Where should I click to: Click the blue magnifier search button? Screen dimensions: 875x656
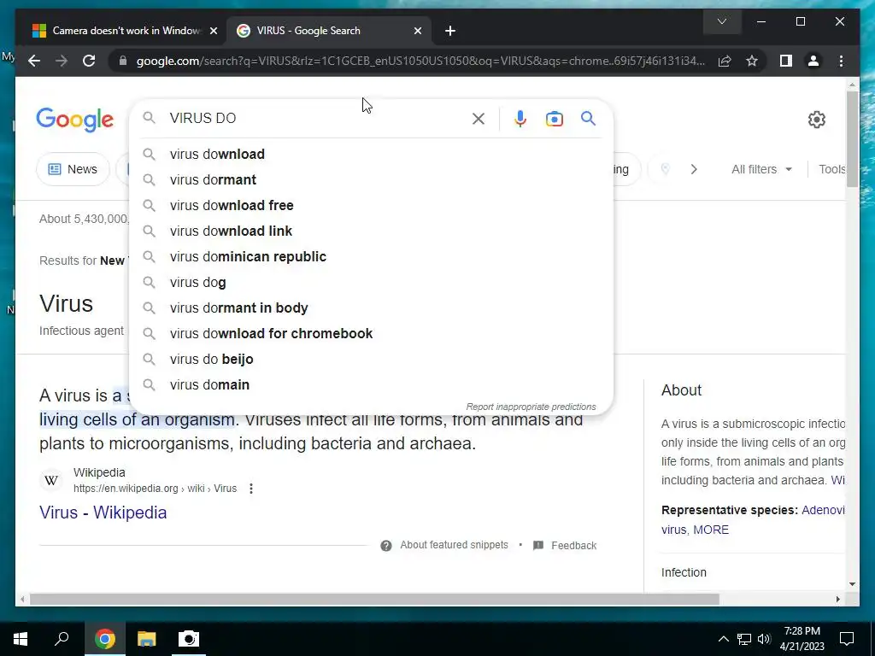point(588,118)
